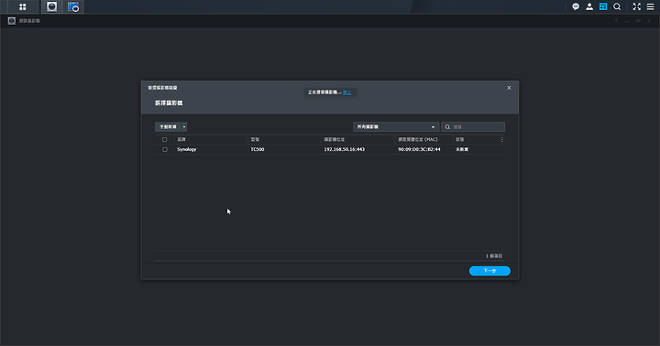This screenshot has height=346, width=660.
Task: Toggle the blue widgets panel icon
Action: [x=603, y=6]
